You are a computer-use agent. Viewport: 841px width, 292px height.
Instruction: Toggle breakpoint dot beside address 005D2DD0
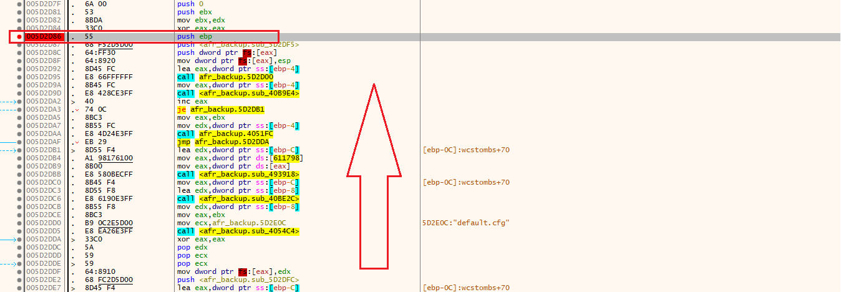coord(19,223)
